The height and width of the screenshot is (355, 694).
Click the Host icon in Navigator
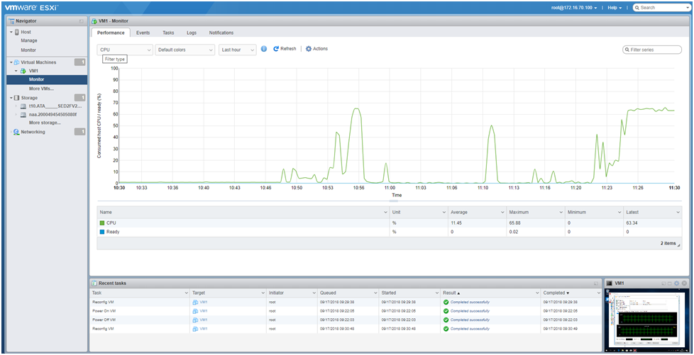tap(17, 32)
